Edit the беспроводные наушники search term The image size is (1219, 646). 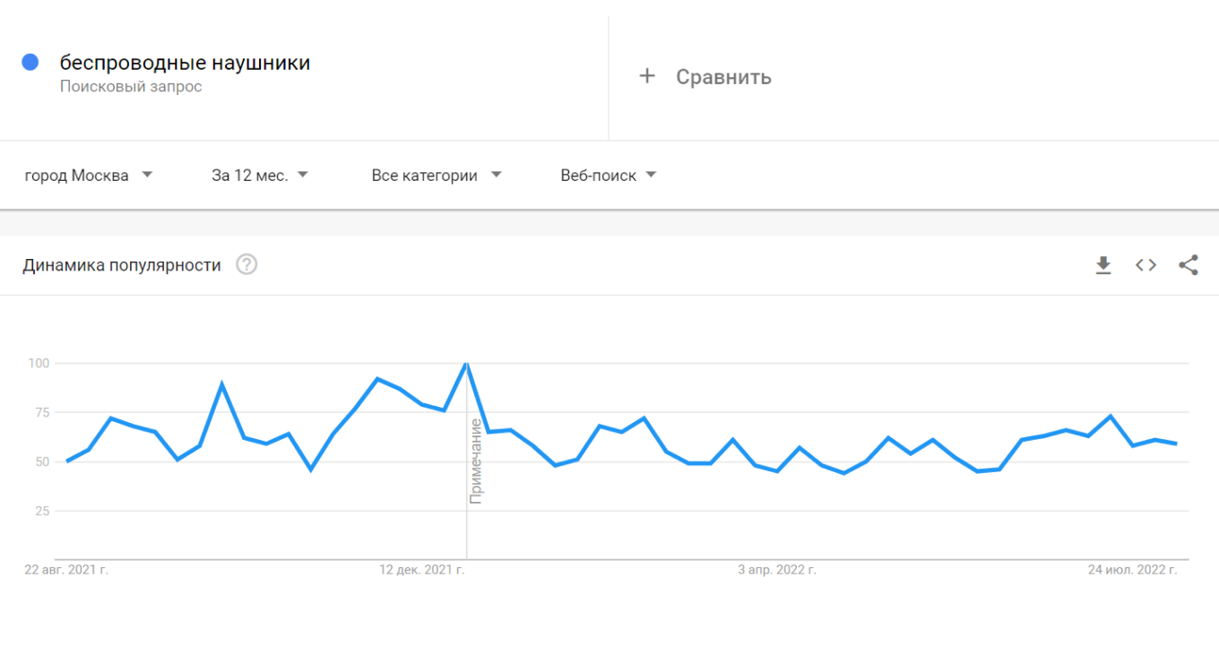pyautogui.click(x=185, y=63)
